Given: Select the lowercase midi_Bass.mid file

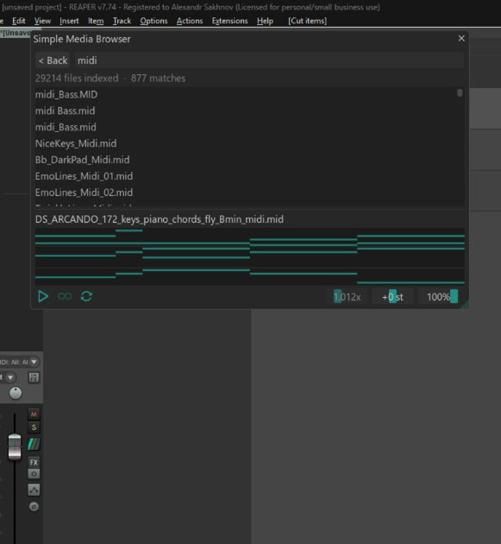Looking at the screenshot, I should tap(66, 127).
